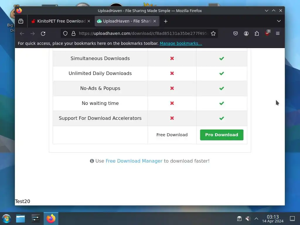Click the No-Ads & Popups label
Image resolution: width=300 pixels, height=225 pixels.
click(100, 88)
